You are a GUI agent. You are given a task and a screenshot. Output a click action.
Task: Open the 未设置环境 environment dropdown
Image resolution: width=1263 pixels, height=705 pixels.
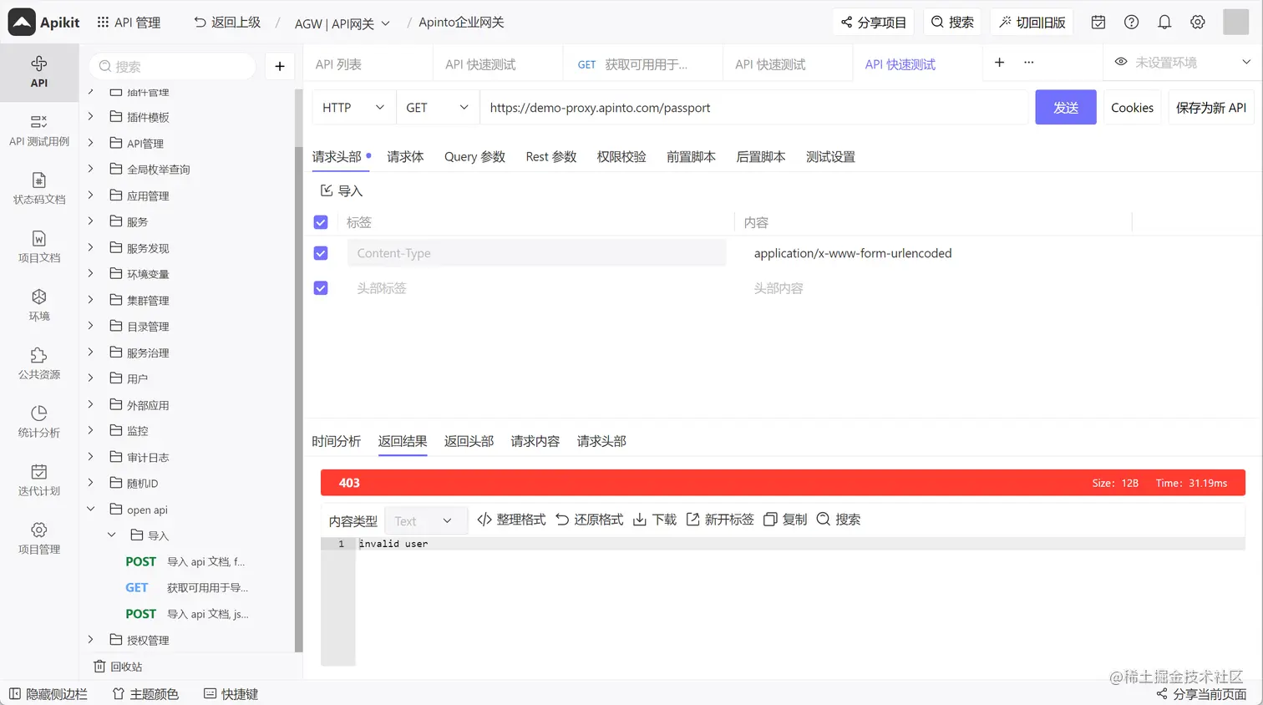(x=1183, y=63)
